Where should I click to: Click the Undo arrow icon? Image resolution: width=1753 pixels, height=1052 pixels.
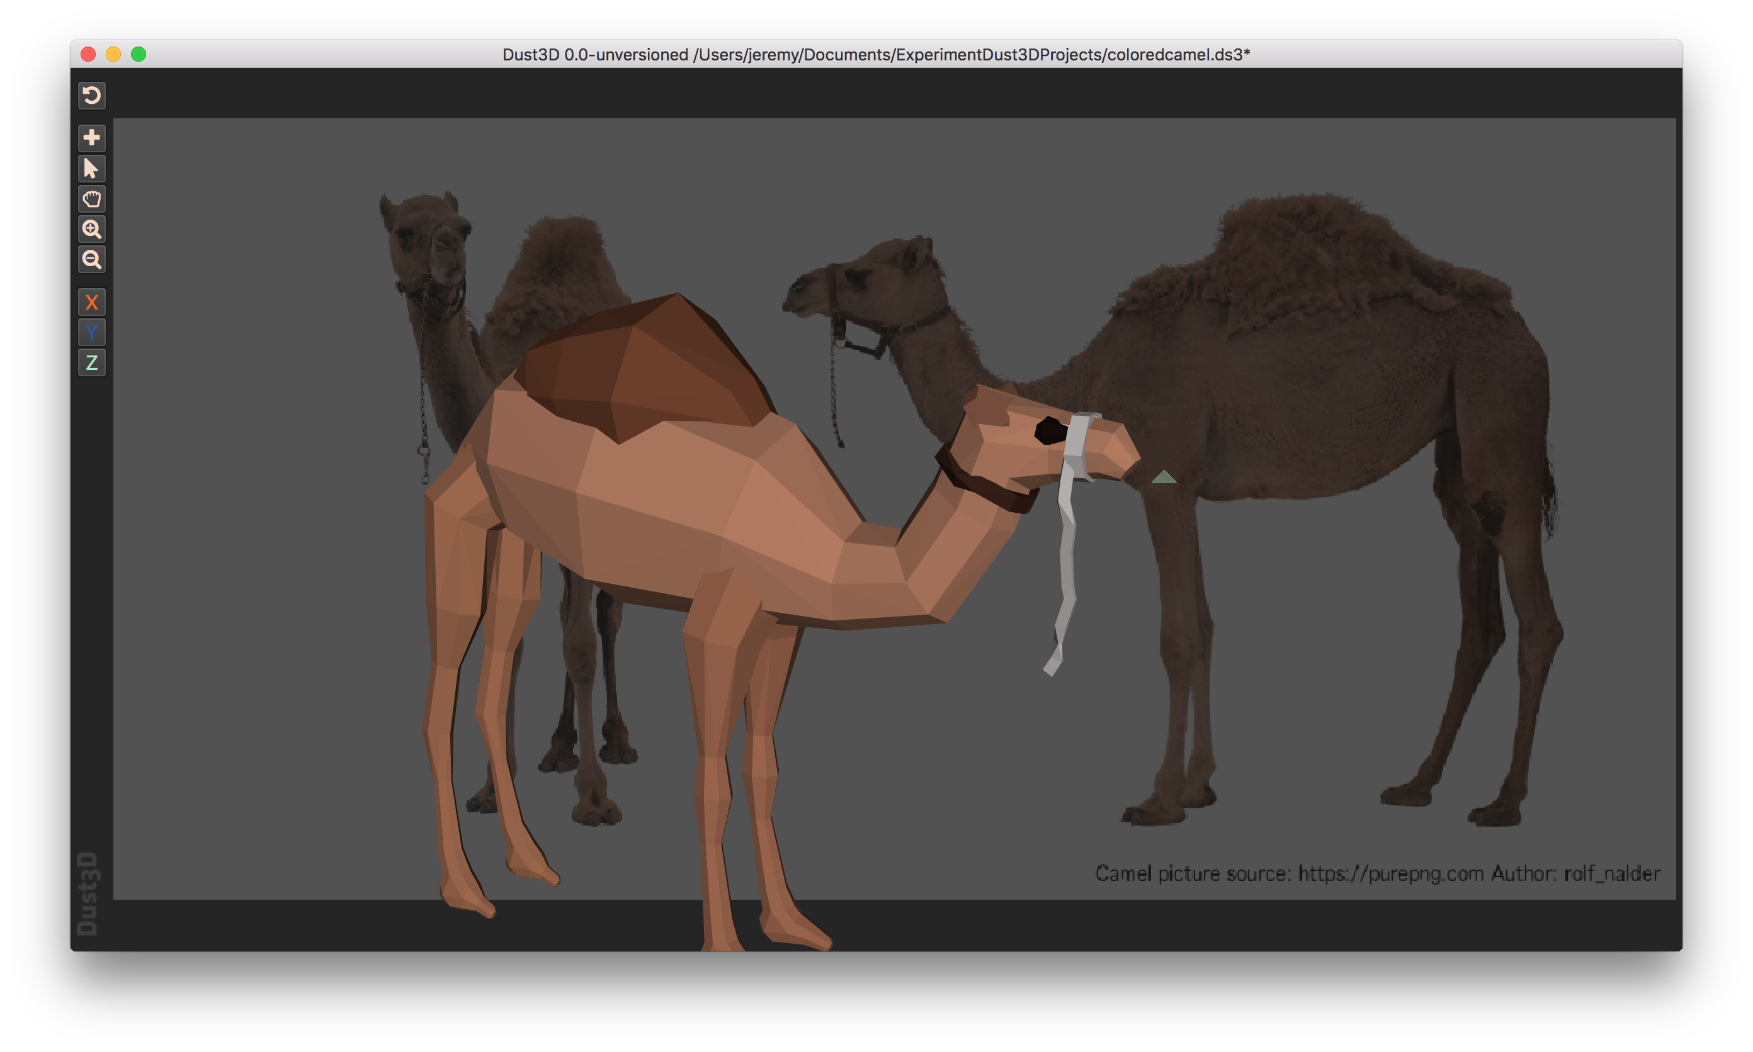point(91,95)
